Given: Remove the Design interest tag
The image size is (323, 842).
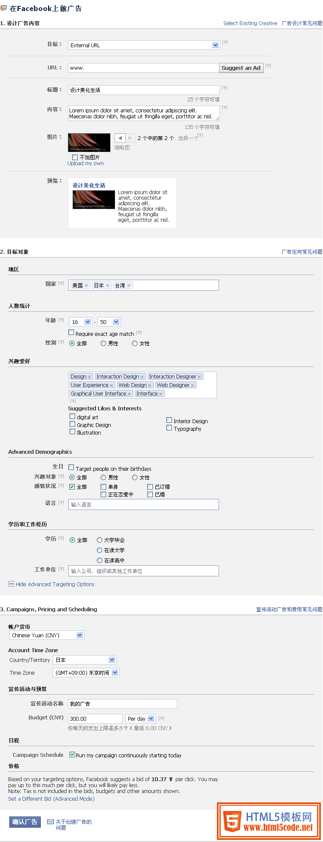Looking at the screenshot, I should (90, 377).
